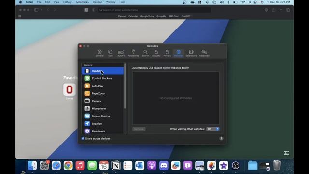309x174 pixels.
Task: Expand the sidebar button dropdown arrow
Action: click(41, 10)
